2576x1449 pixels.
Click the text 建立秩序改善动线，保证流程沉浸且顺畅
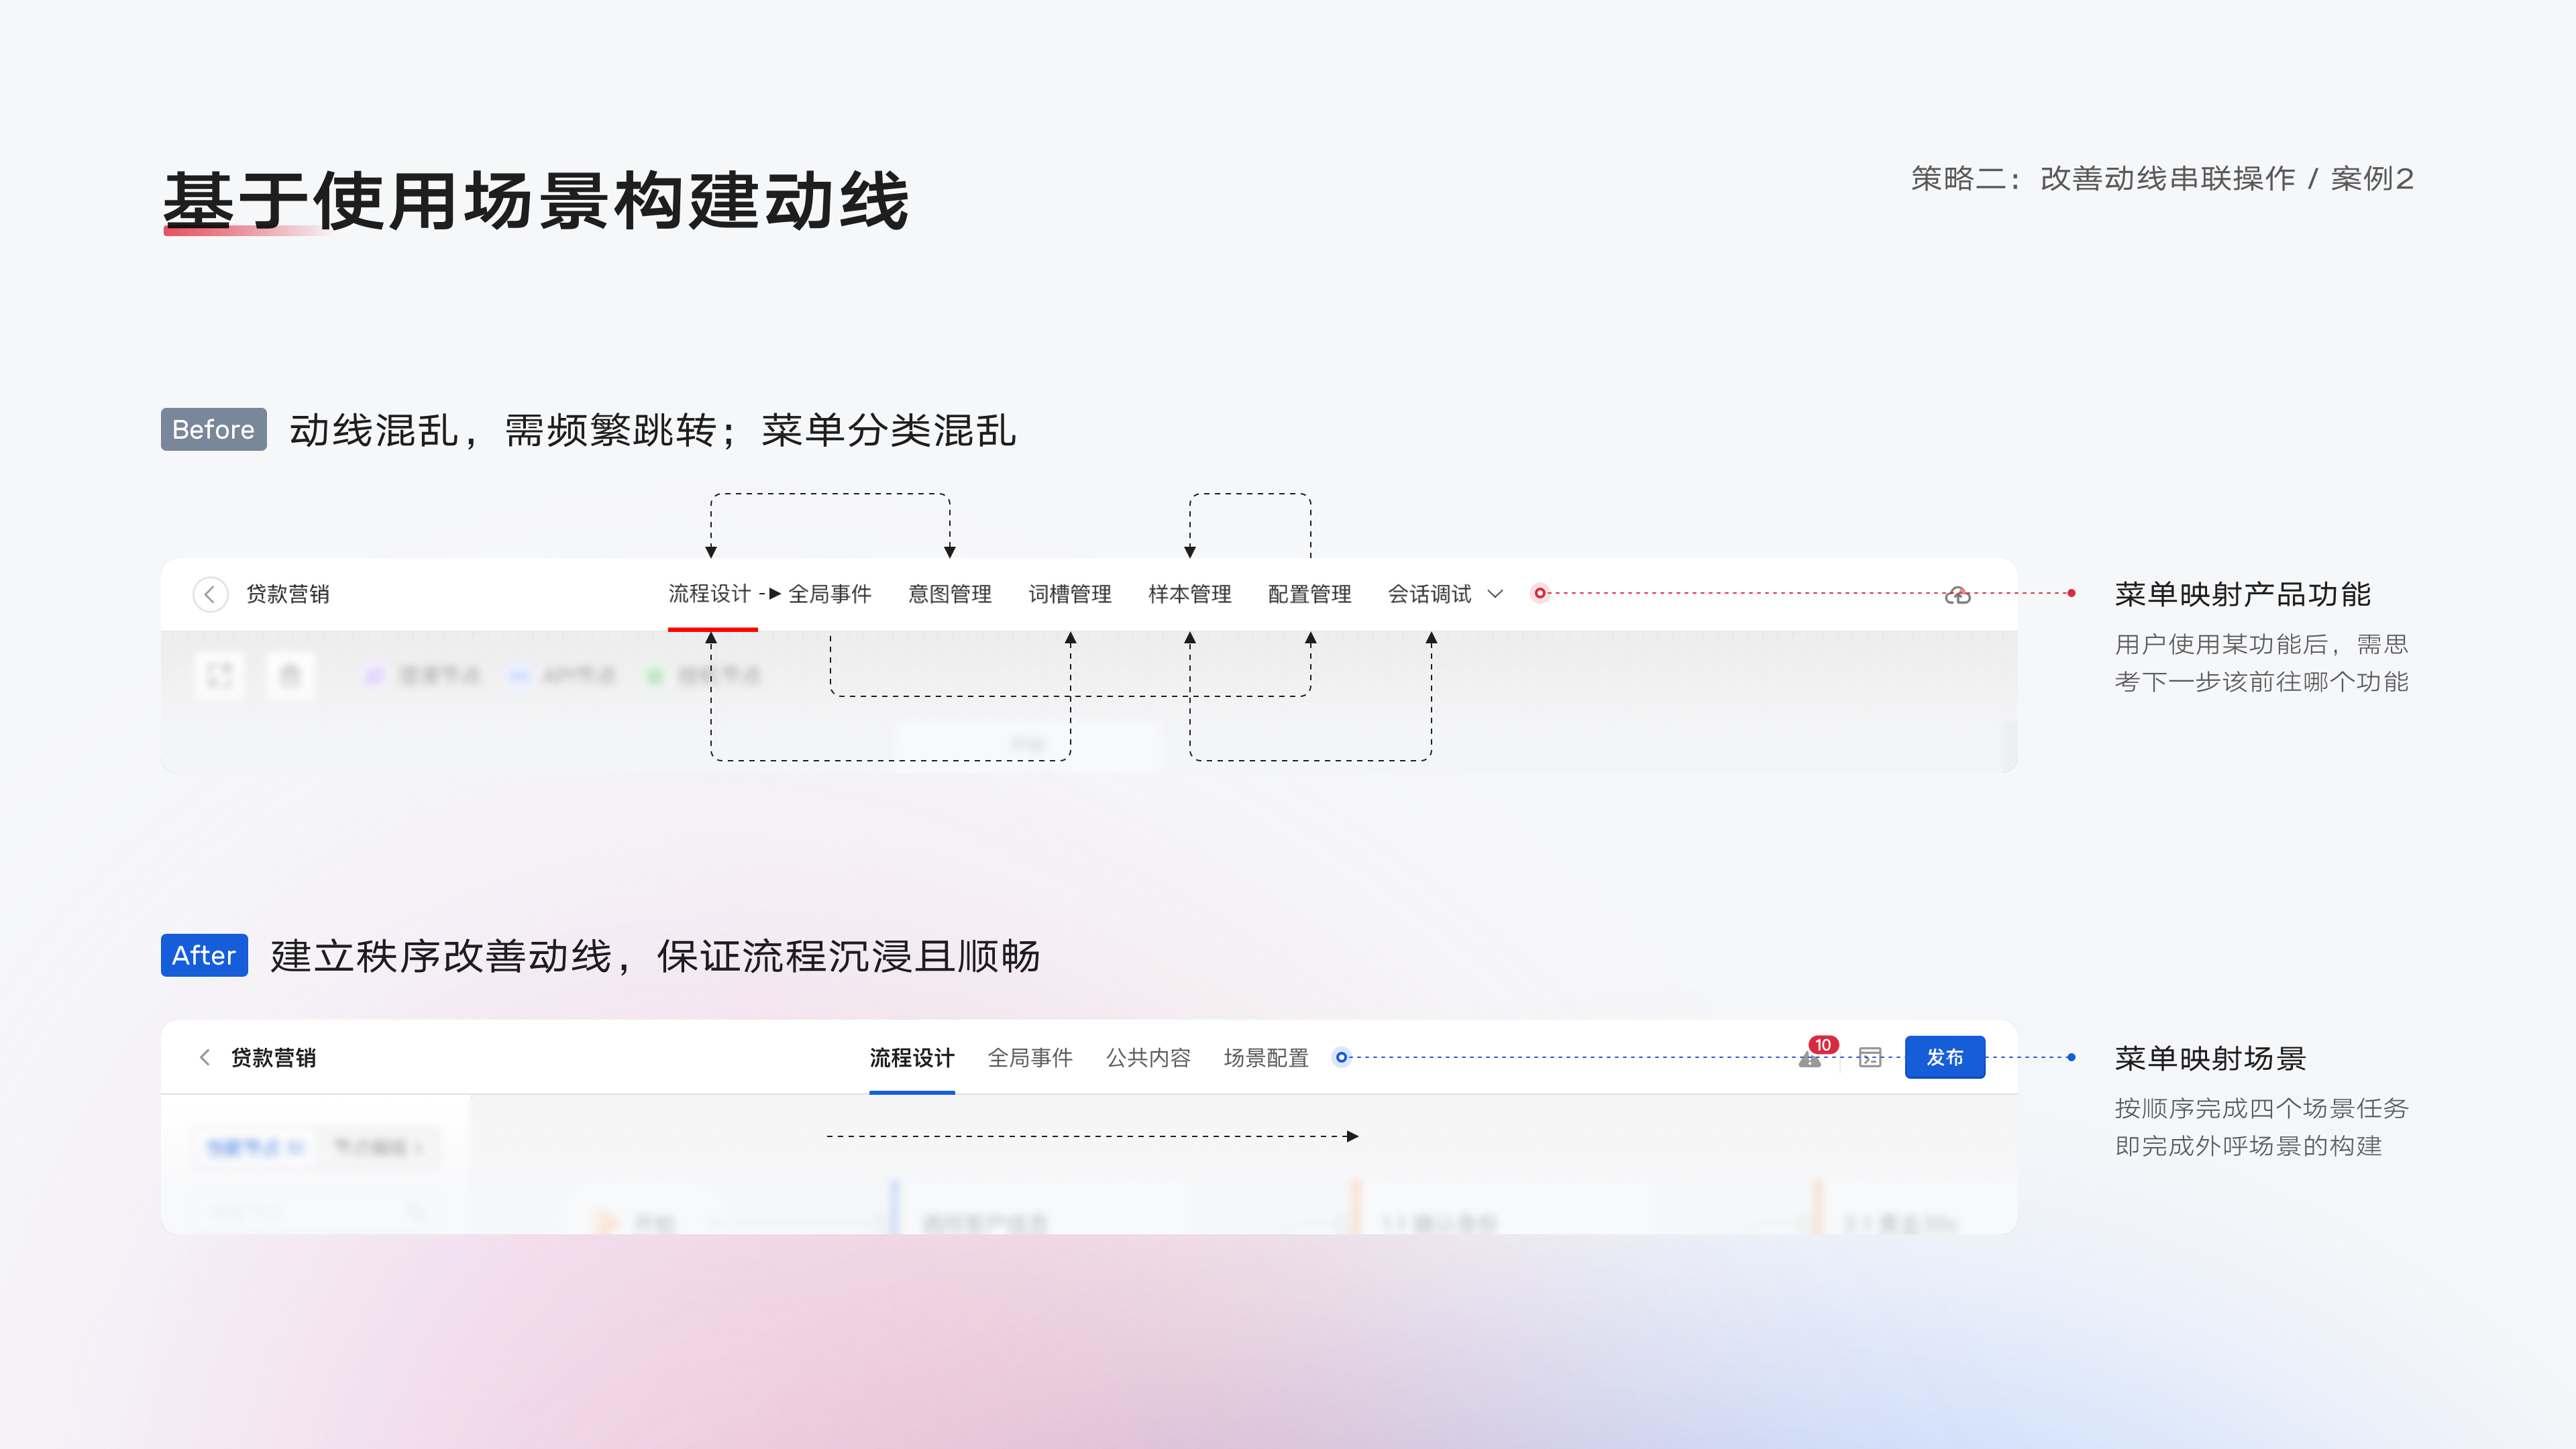[x=656, y=957]
